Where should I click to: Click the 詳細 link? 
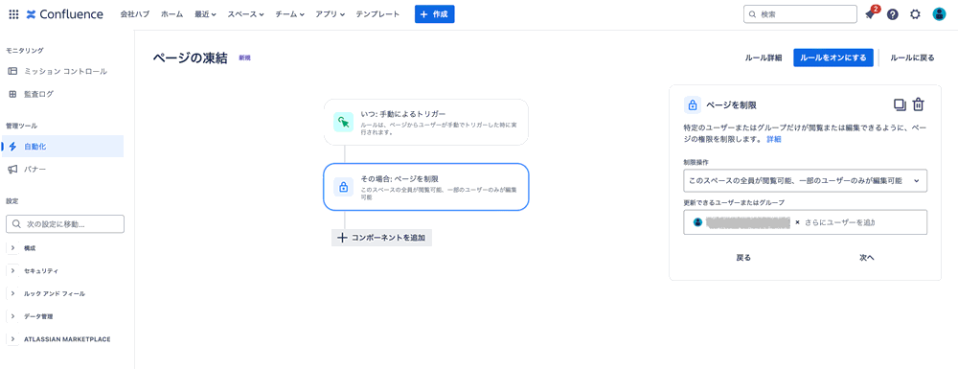(773, 139)
